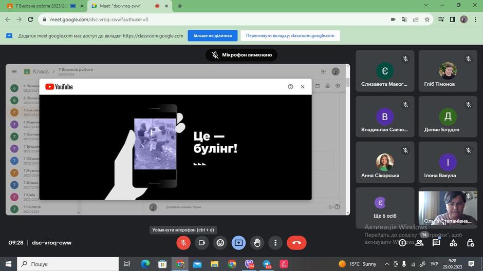This screenshot has width=483, height=271.
Task: Open the browser tab search chevron
Action: pyautogui.click(x=426, y=5)
